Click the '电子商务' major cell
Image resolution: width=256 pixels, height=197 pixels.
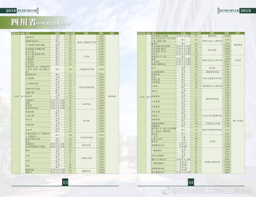[38, 64]
